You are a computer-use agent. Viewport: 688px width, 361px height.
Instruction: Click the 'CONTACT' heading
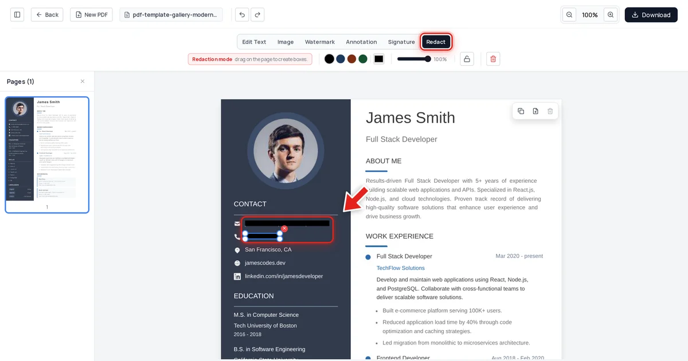point(250,204)
